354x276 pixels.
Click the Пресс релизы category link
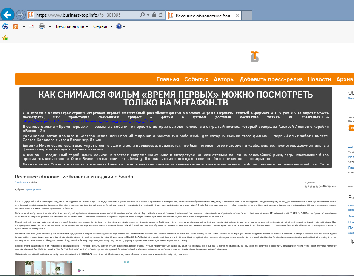(34, 189)
